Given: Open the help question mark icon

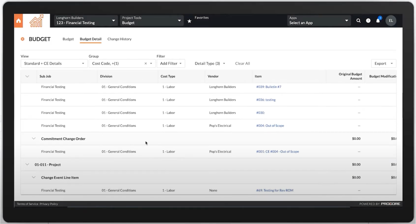Looking at the screenshot, I should (368, 21).
